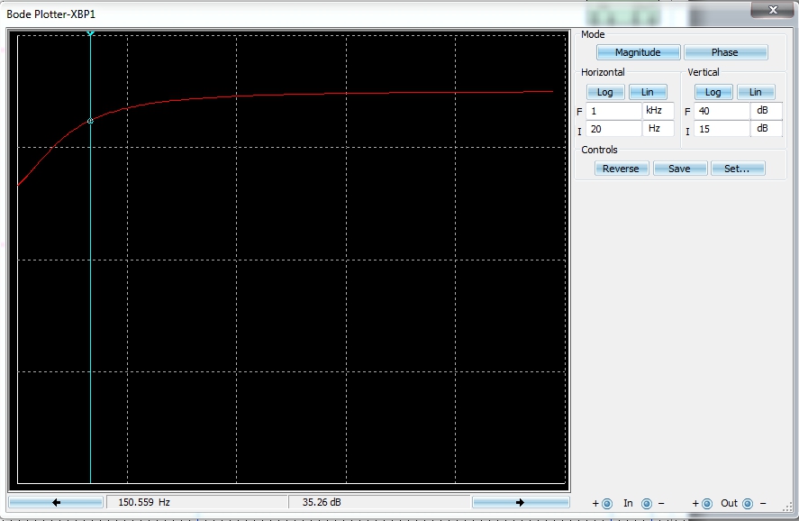This screenshot has height=521, width=799.
Task: Move the cursor right with the arrow button
Action: click(x=521, y=502)
